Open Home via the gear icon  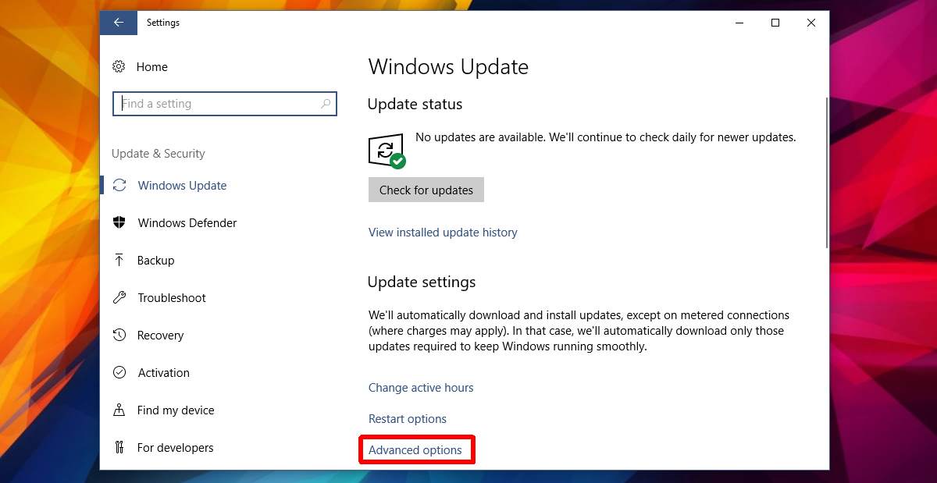[119, 67]
